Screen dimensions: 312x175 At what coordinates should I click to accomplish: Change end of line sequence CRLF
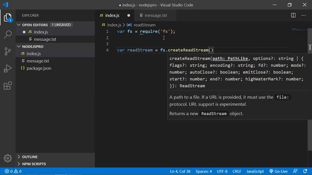(x=236, y=171)
